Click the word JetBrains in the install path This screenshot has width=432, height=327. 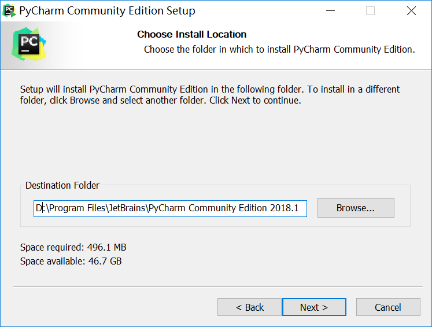[126, 208]
